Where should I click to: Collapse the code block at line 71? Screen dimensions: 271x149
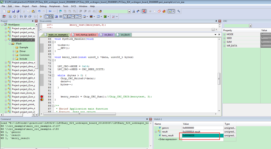[53, 60]
